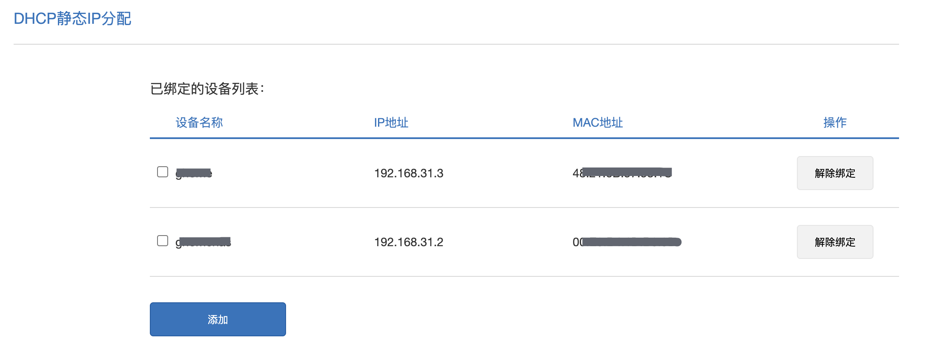928x341 pixels.
Task: Click the 设备名称 column header
Action: [199, 122]
